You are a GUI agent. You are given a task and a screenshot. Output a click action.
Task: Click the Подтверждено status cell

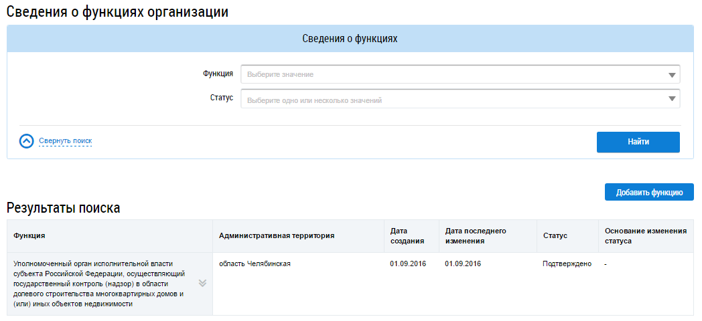(x=567, y=263)
